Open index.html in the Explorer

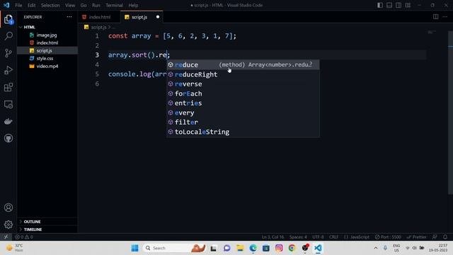click(47, 42)
